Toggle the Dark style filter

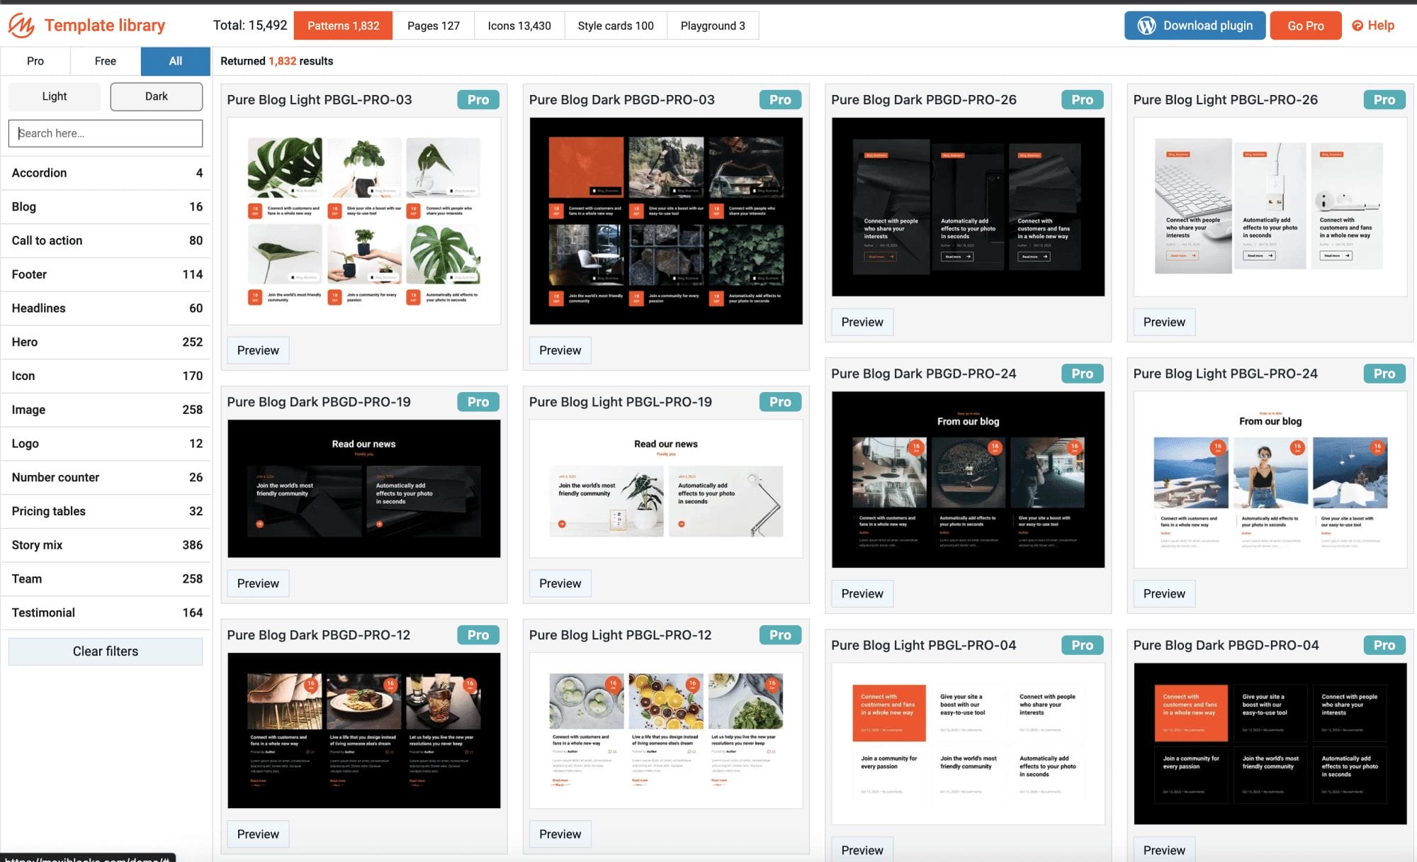coord(156,96)
